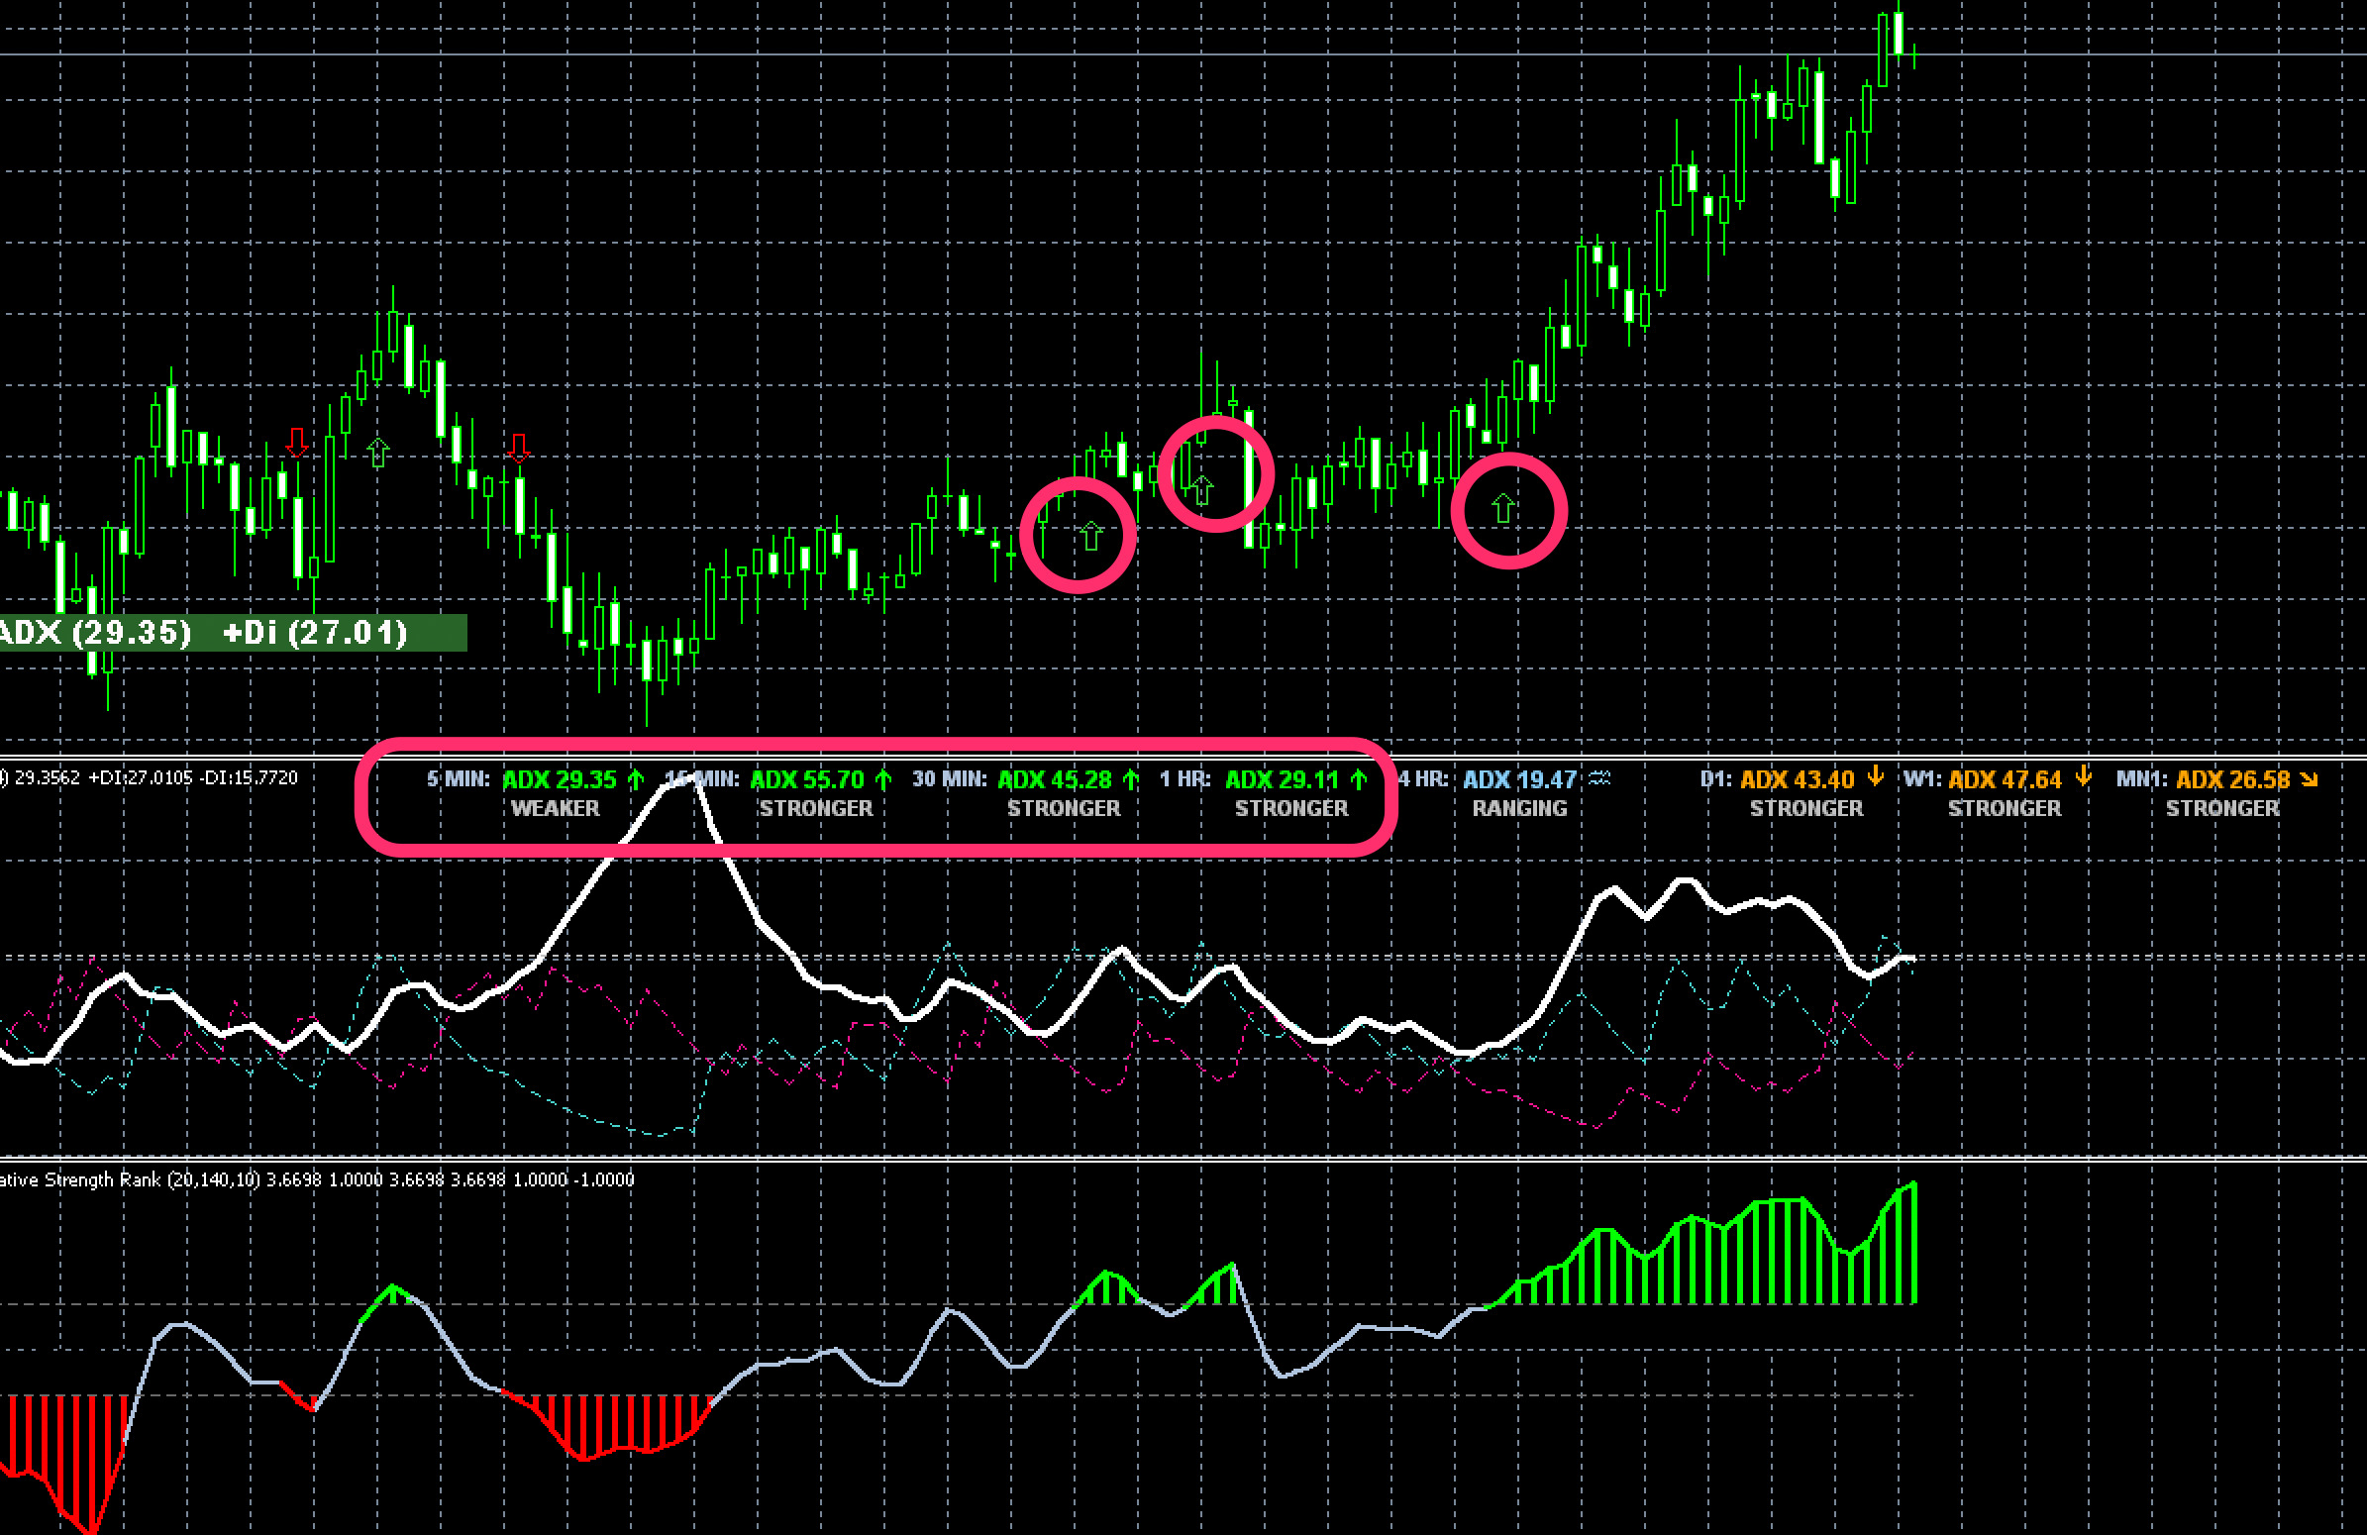Click the MN1 timeframe label
The width and height of the screenshot is (2367, 1535).
[2141, 778]
